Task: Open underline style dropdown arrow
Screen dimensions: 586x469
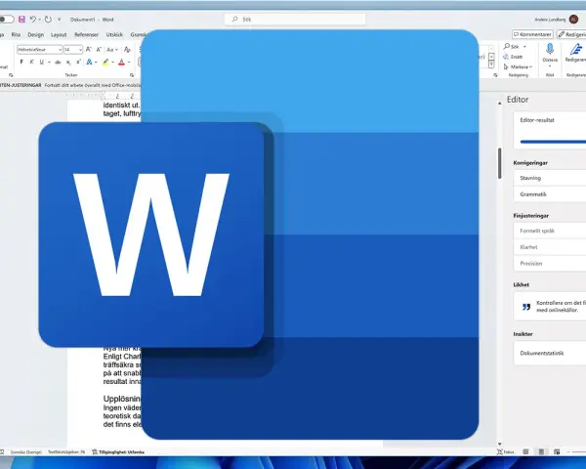Action: pos(49,63)
